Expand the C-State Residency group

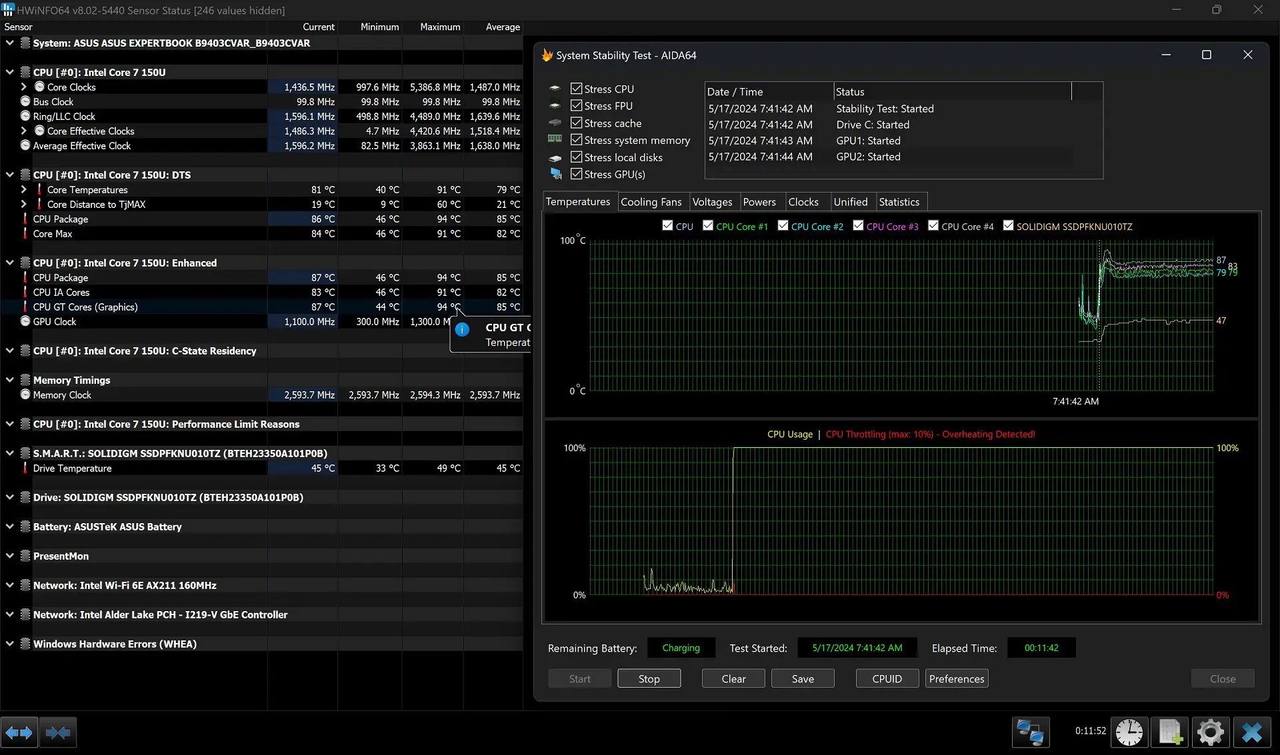pos(9,351)
